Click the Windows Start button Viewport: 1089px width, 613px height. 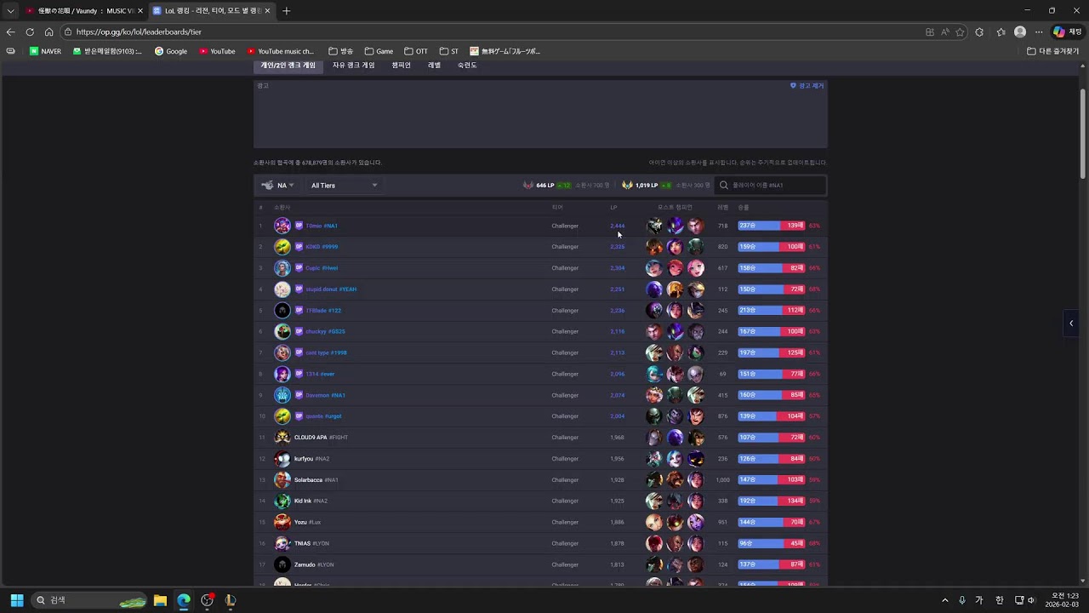17,600
